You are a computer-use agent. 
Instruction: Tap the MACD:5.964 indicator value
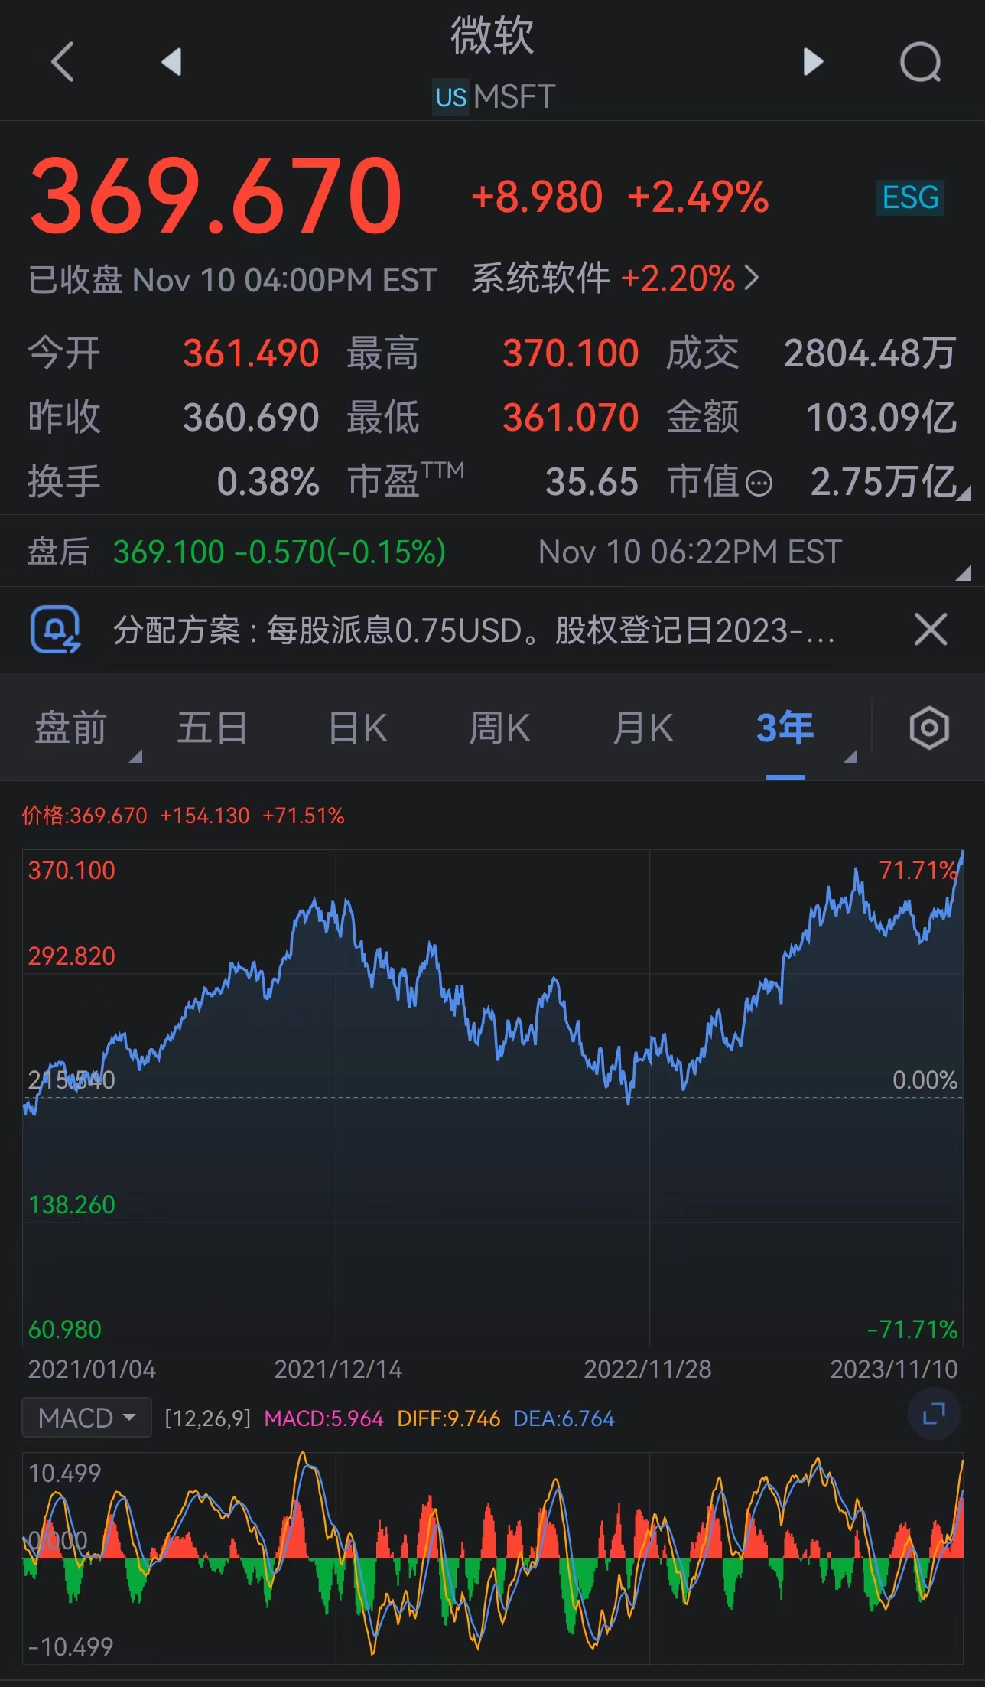[323, 1418]
